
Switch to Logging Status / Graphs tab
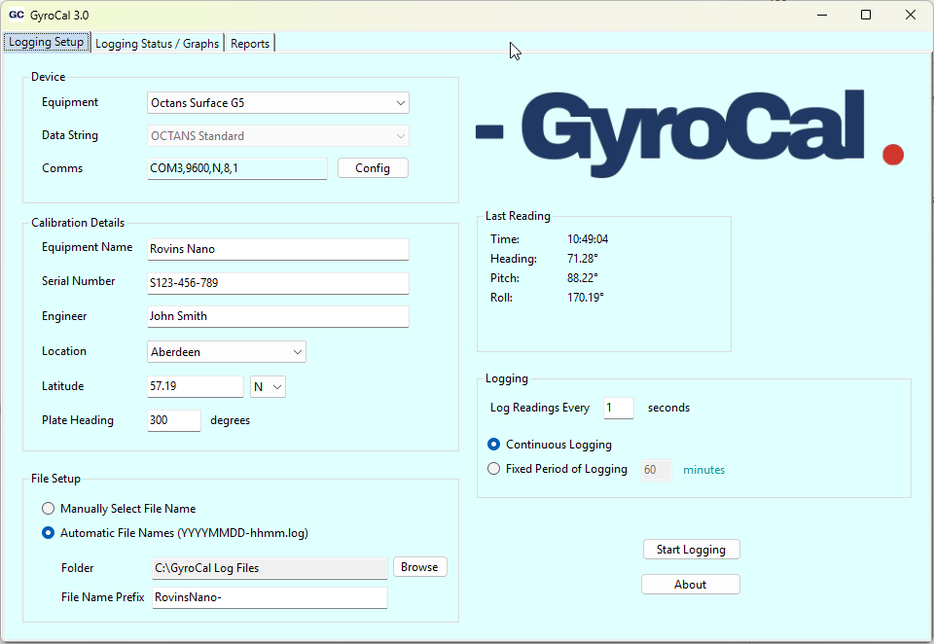[x=157, y=44]
